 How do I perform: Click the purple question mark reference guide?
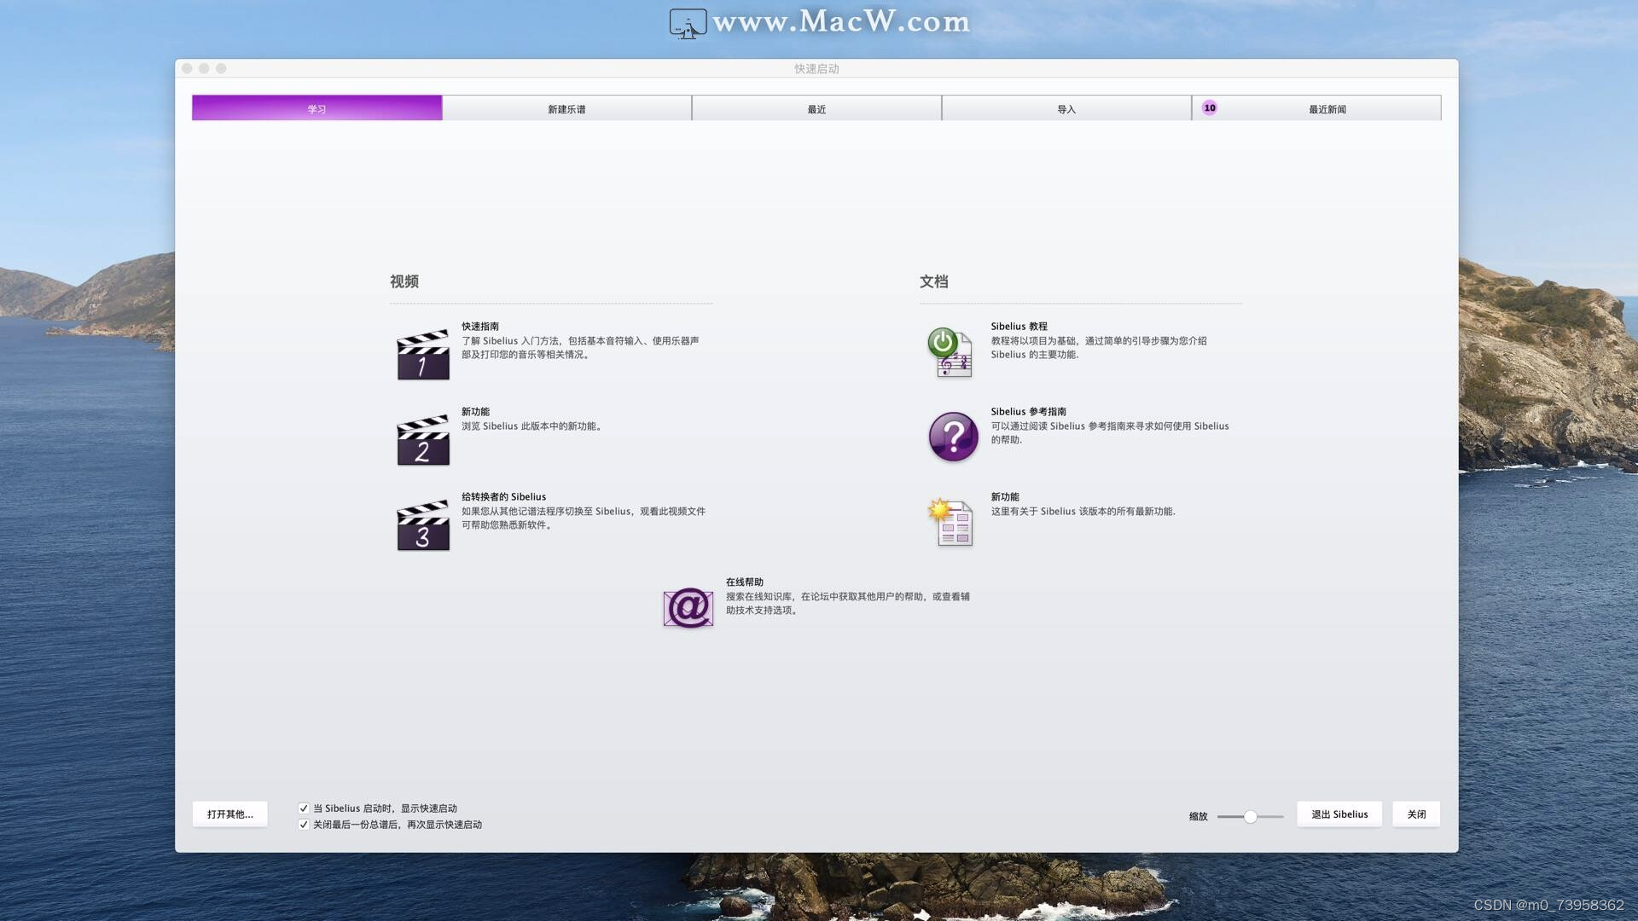click(x=953, y=437)
